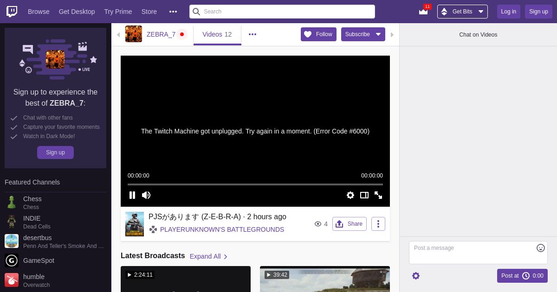Click the humble channel avatar

12,280
